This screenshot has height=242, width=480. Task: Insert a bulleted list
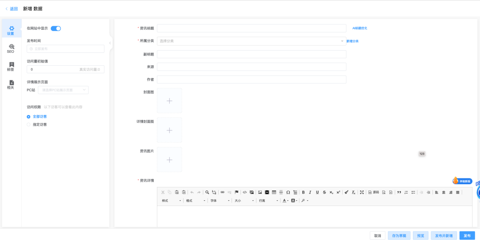(x=413, y=192)
